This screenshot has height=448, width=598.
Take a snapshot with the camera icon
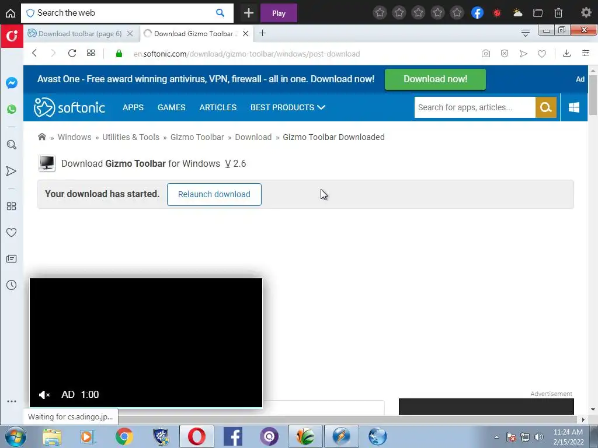point(485,53)
